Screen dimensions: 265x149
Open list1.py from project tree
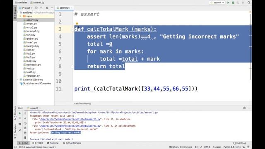pyautogui.click(x=30, y=50)
